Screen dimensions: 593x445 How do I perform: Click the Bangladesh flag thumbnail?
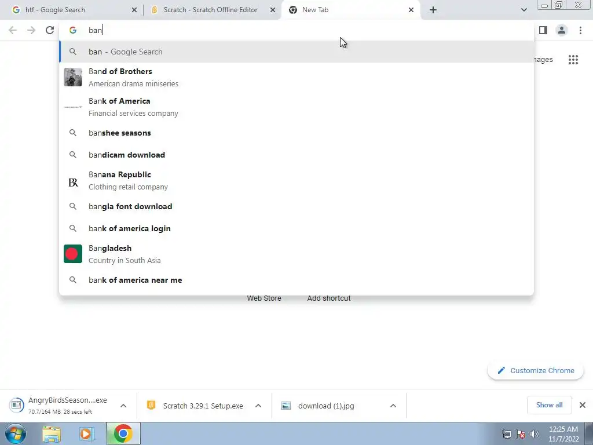click(73, 254)
